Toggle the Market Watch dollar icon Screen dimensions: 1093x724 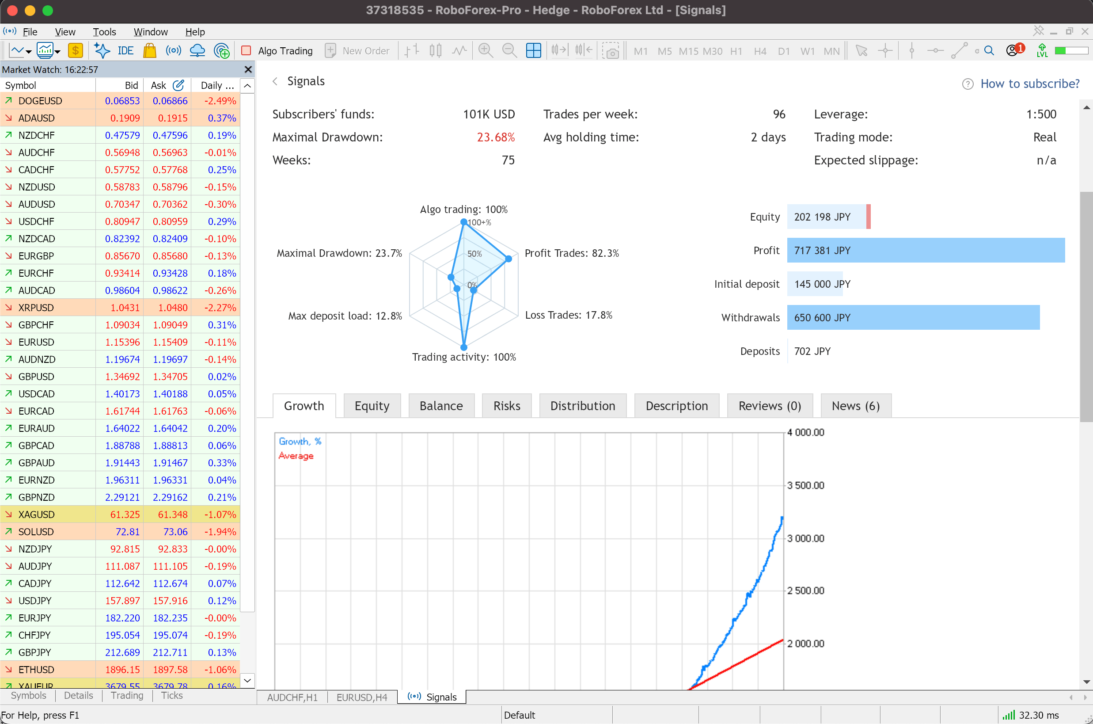coord(75,50)
